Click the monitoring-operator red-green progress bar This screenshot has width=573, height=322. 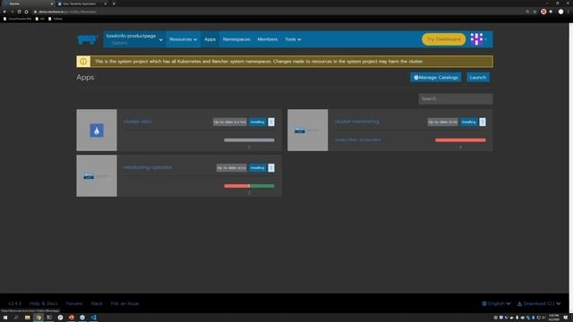coord(249,186)
